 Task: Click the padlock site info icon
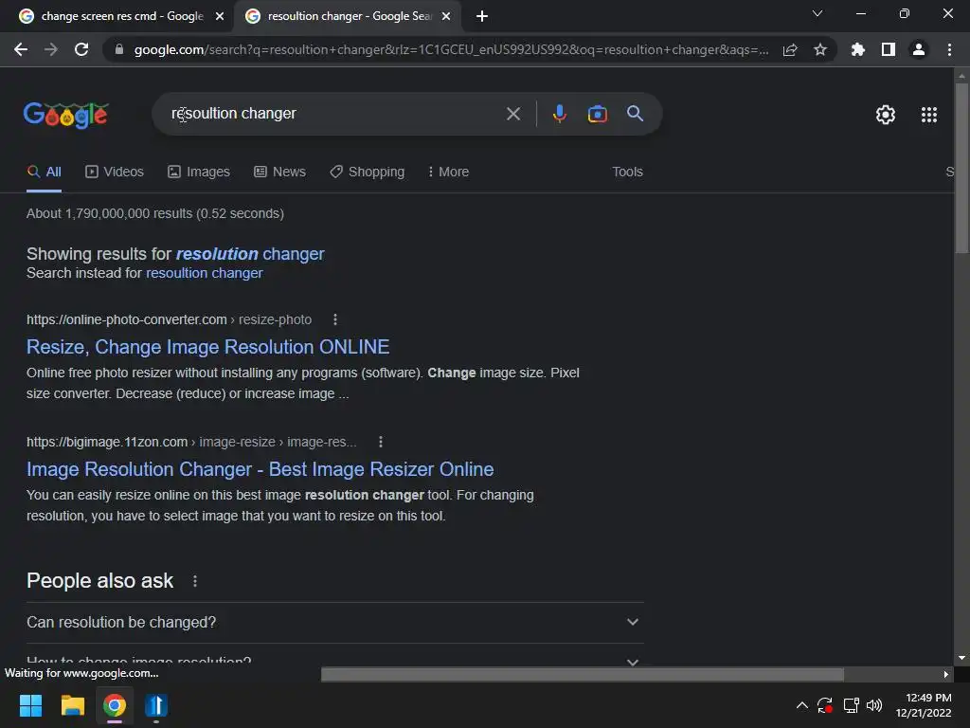click(x=119, y=49)
